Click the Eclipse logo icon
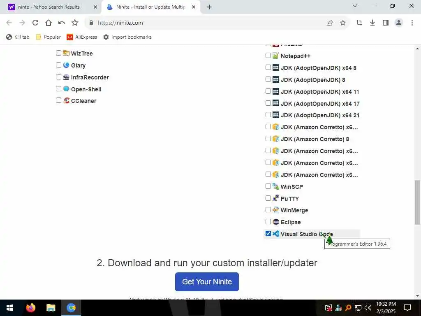The height and width of the screenshot is (316, 421). click(276, 222)
